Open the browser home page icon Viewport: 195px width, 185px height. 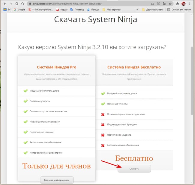click(22, 4)
